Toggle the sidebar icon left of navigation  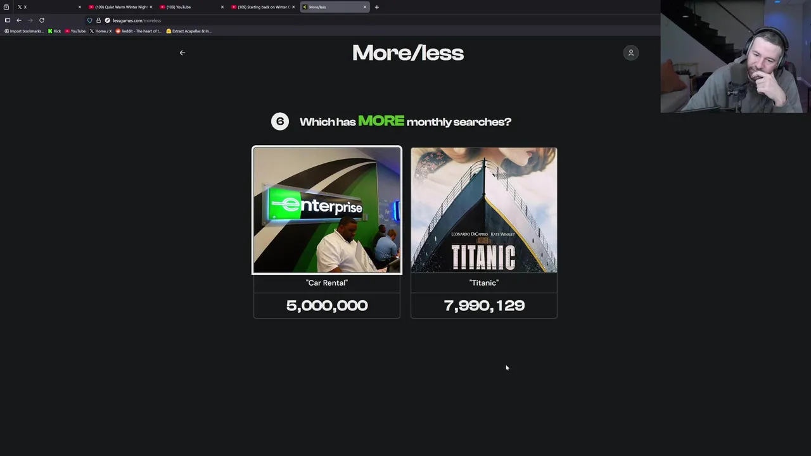[8, 20]
